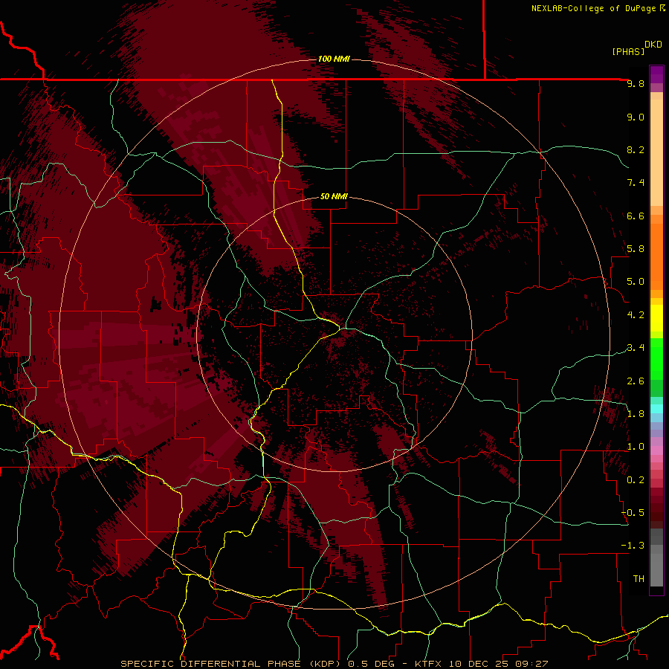Image resolution: width=669 pixels, height=669 pixels.
Task: Click the 1.8 value on the color scale
Action: click(x=636, y=414)
